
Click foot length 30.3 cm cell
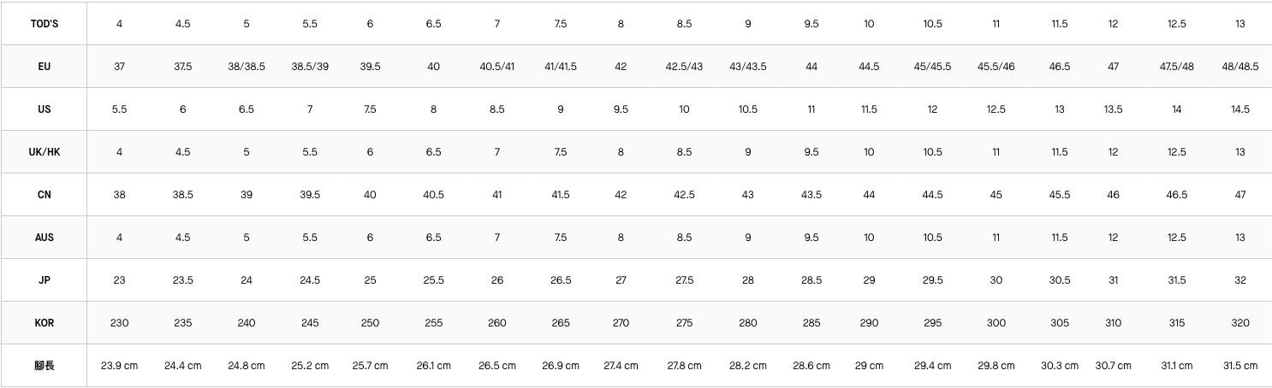[x=1059, y=366]
